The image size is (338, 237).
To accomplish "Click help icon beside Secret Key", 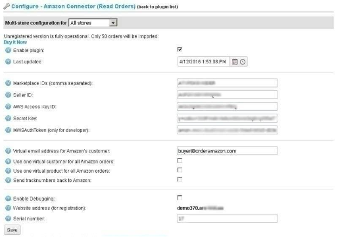I will 8,118.
